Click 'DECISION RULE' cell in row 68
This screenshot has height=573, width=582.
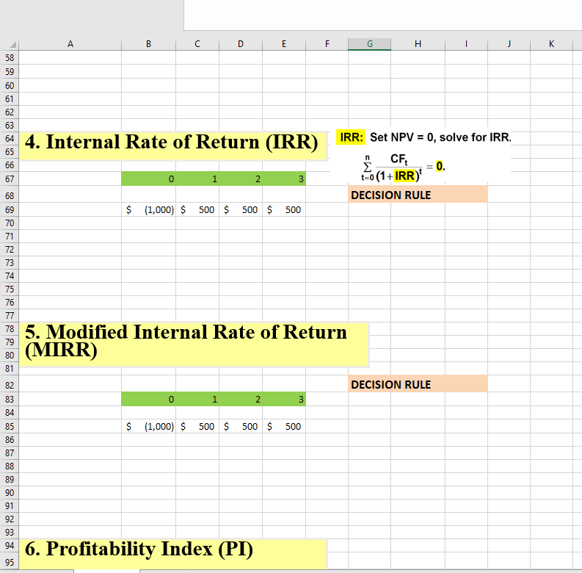click(418, 195)
